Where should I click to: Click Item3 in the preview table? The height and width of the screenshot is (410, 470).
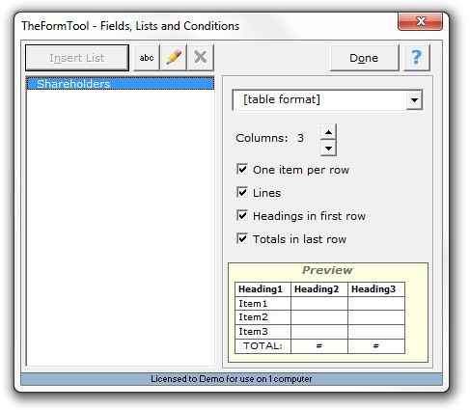[x=263, y=331]
